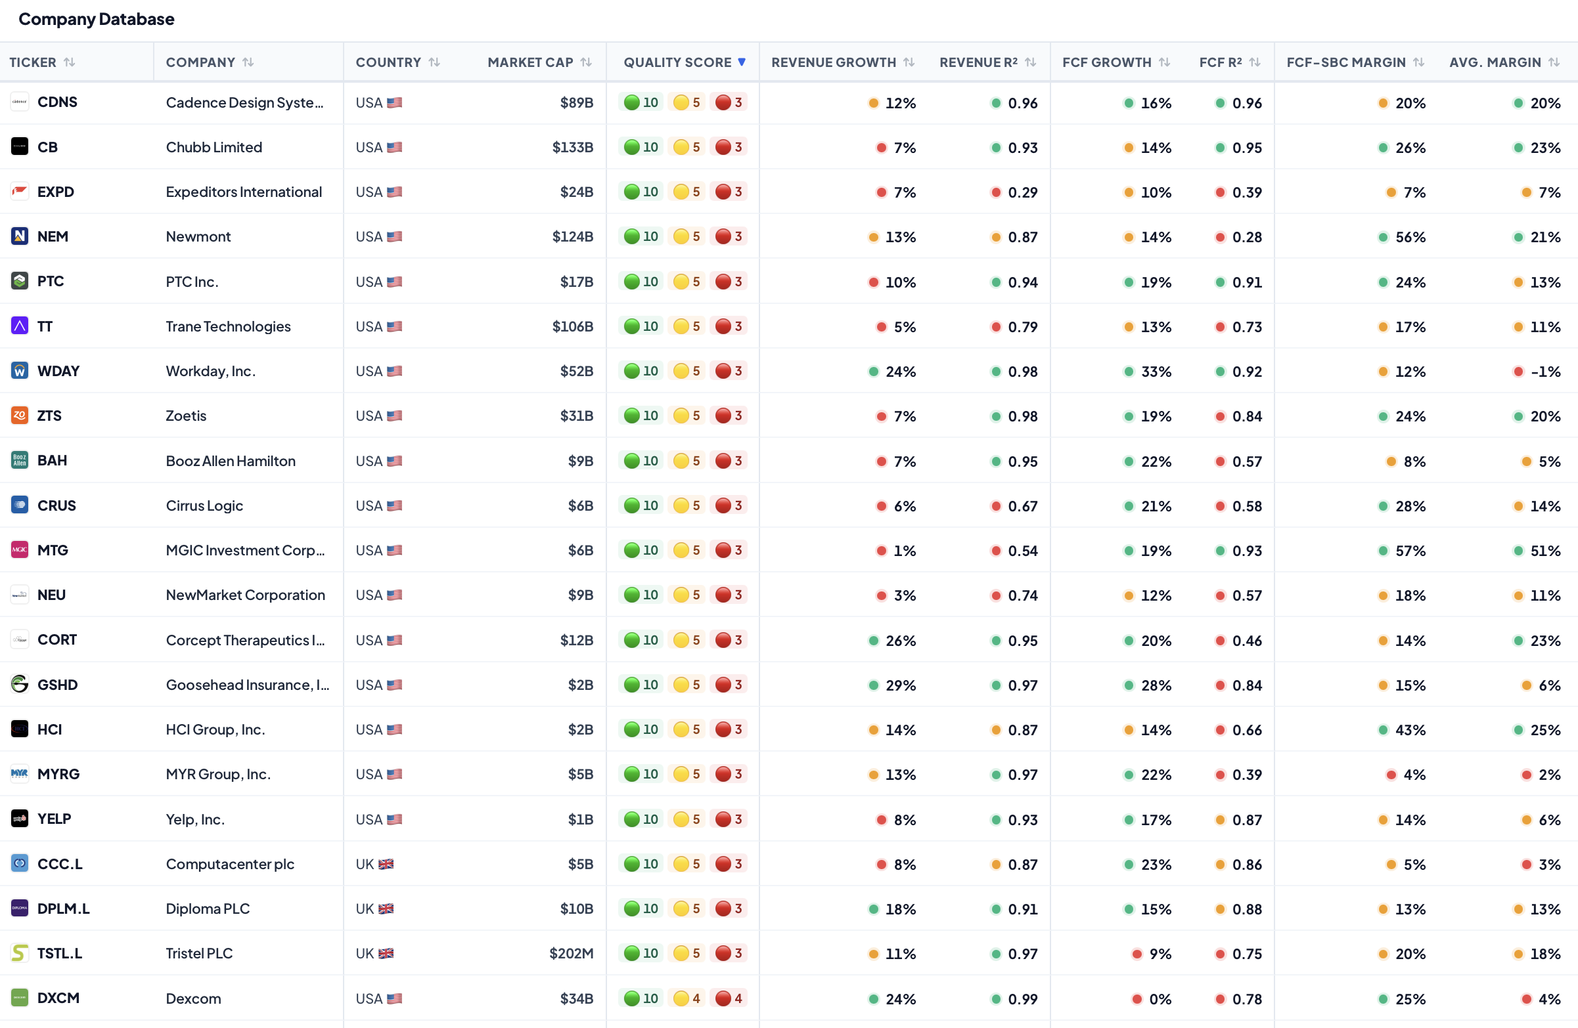Click the UK flag in Diploma PLC row
The height and width of the screenshot is (1028, 1578).
[386, 909]
